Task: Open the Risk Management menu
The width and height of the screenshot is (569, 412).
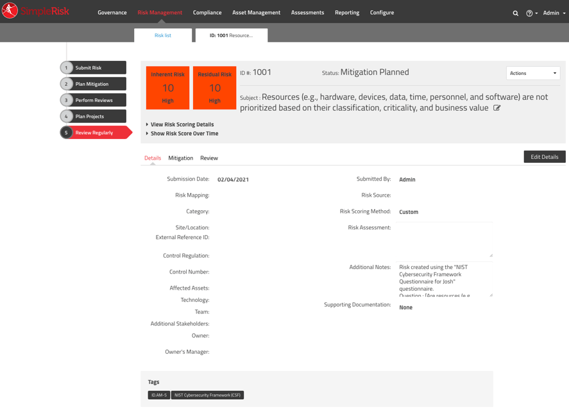Action: 159,12
